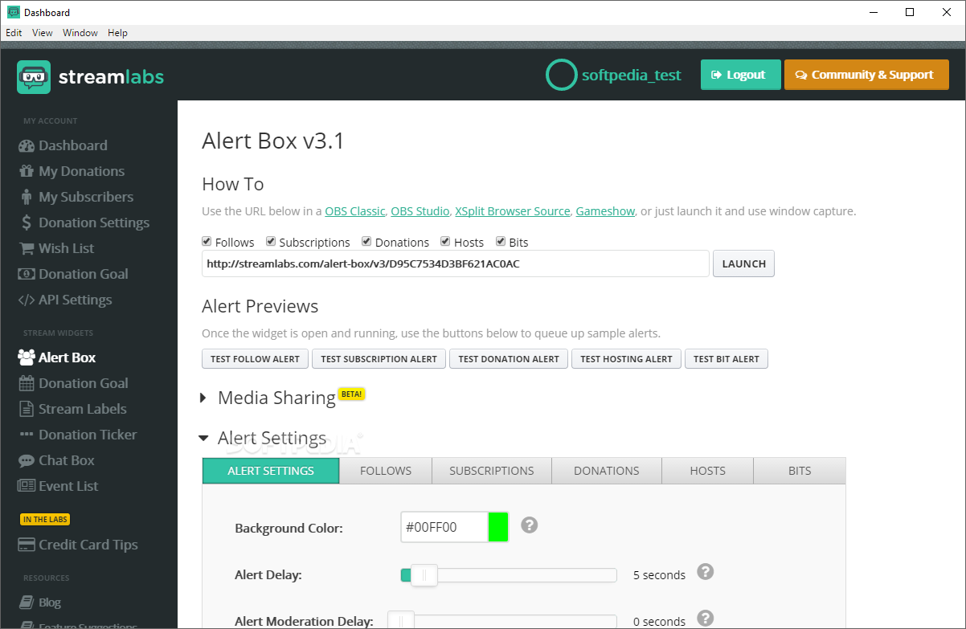Click the Logout button
The image size is (966, 629).
pyautogui.click(x=741, y=75)
